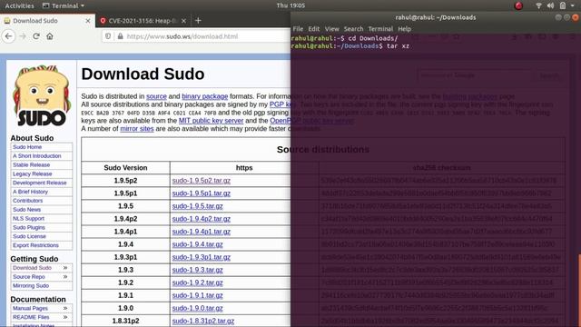Switch to the Download Sudo tab
This screenshot has height=327, width=581.
pos(47,21)
